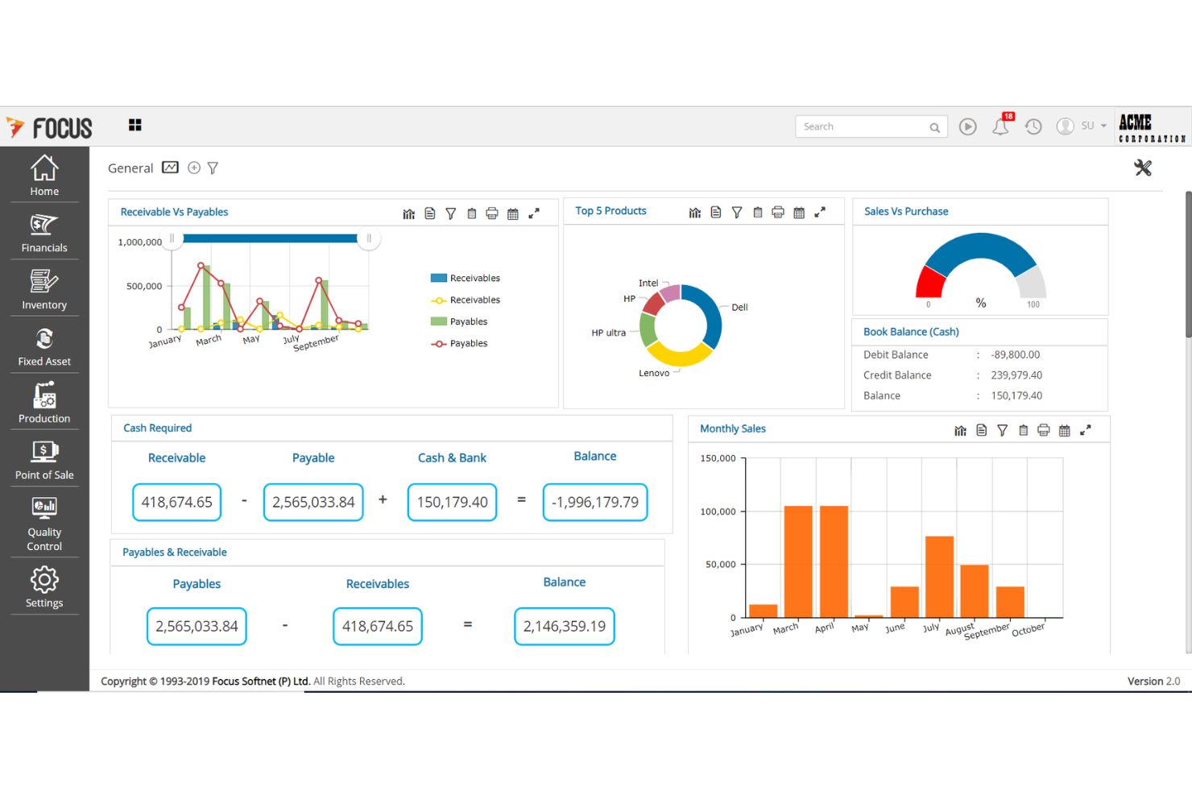1192x795 pixels.
Task: Switch to the General dashboard tab
Action: pyautogui.click(x=130, y=168)
